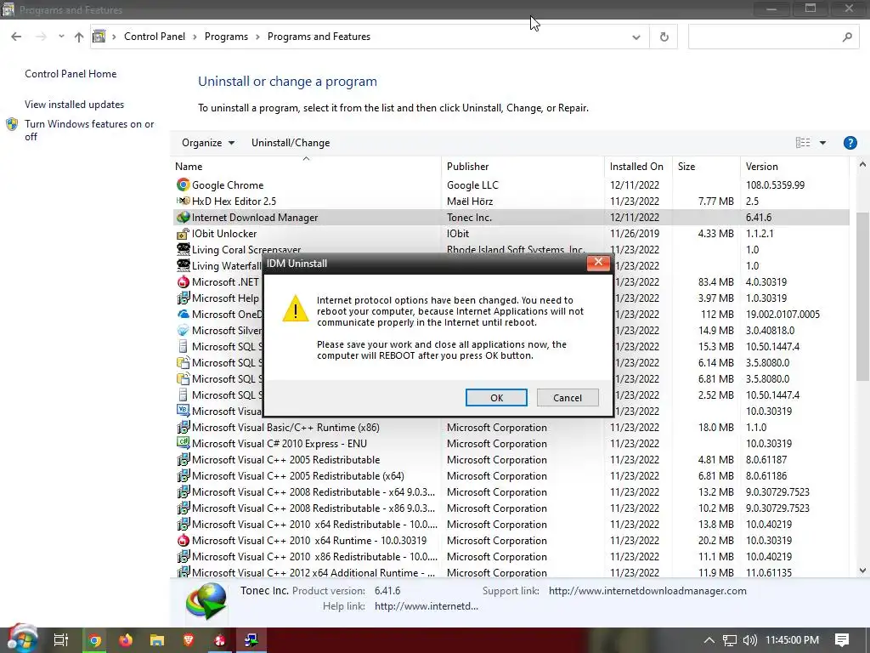Select Microsoft Visual C++ 2010 x64 Runtime icon
870x653 pixels.
(x=184, y=540)
